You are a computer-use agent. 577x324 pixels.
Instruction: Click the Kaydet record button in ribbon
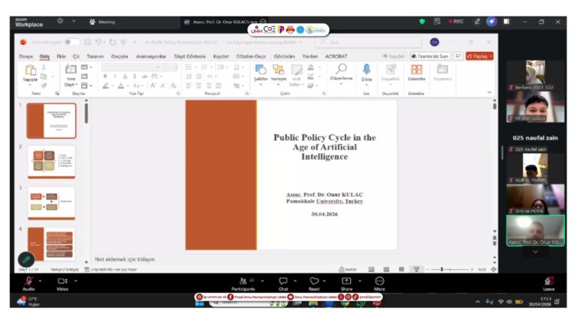(394, 56)
